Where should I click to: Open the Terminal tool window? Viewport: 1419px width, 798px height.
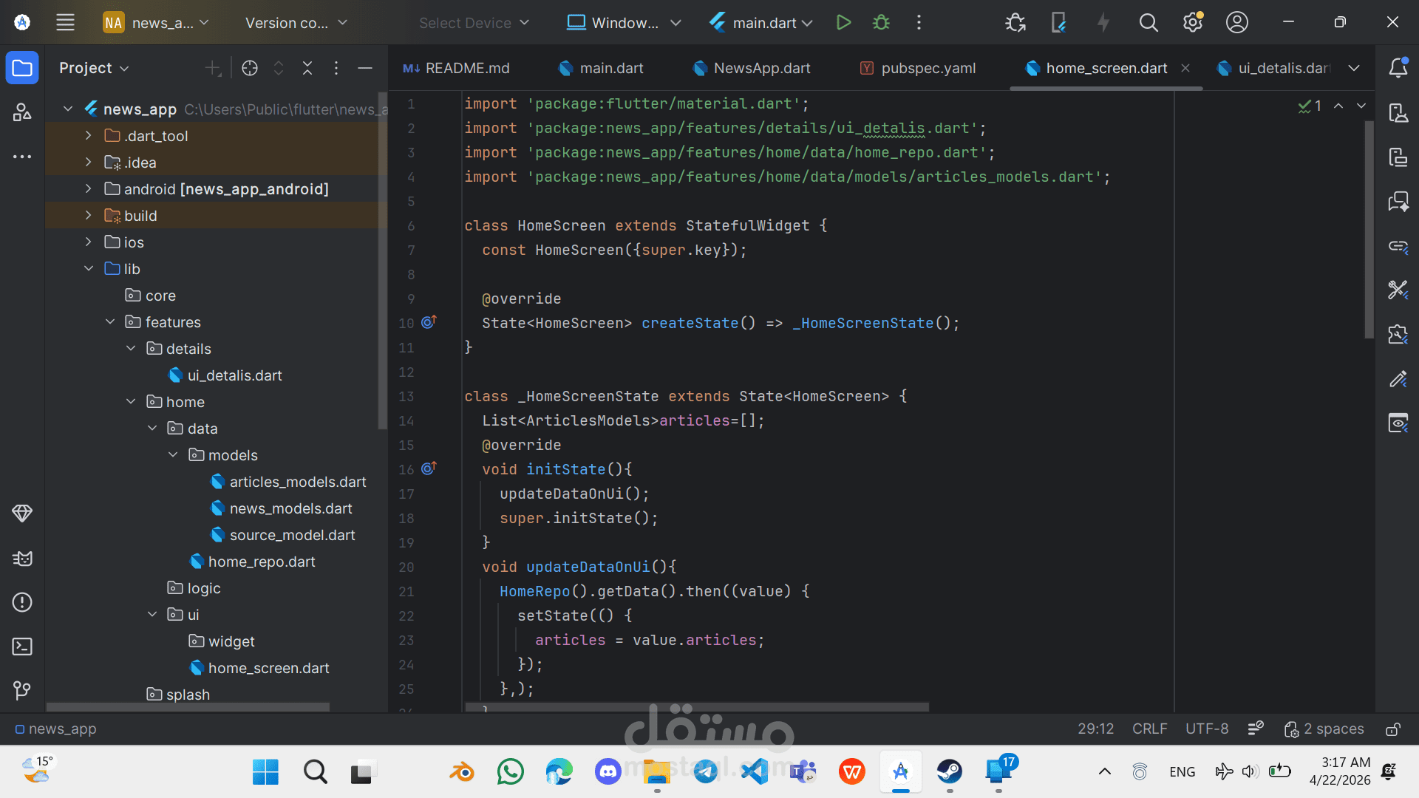22,647
